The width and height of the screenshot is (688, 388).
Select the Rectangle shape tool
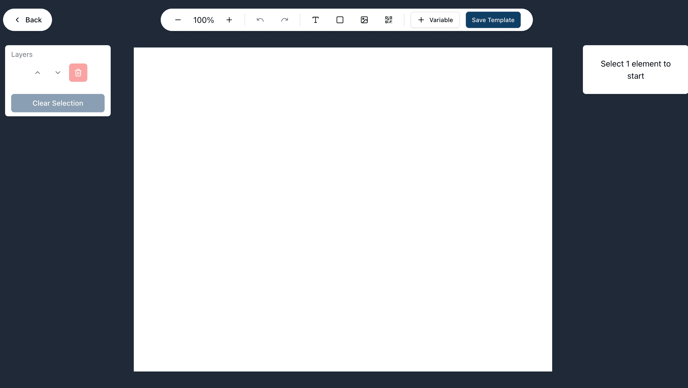[340, 20]
